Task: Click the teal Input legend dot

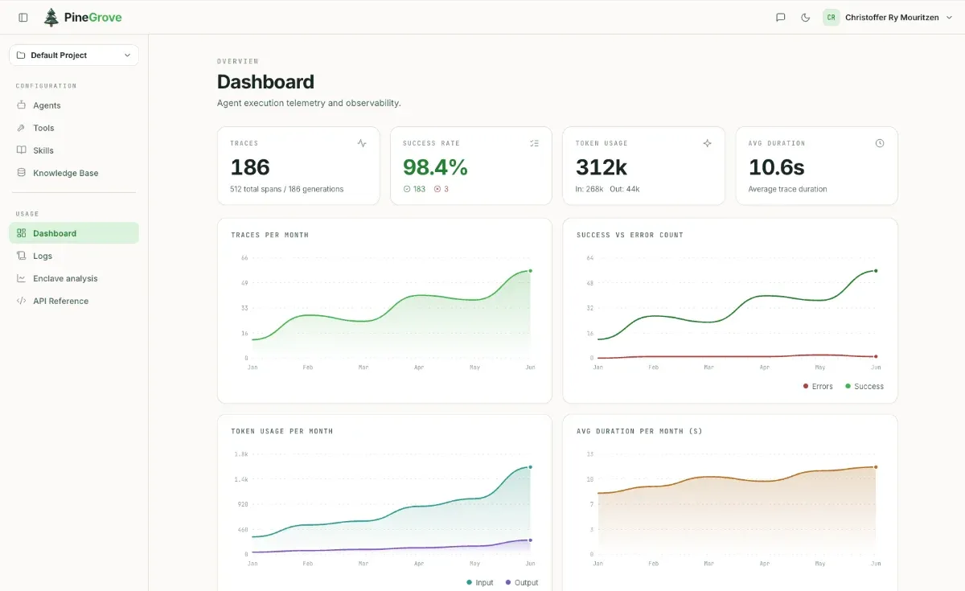Action: tap(469, 583)
